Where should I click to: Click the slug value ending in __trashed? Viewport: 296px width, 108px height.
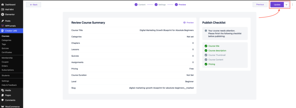point(161,88)
